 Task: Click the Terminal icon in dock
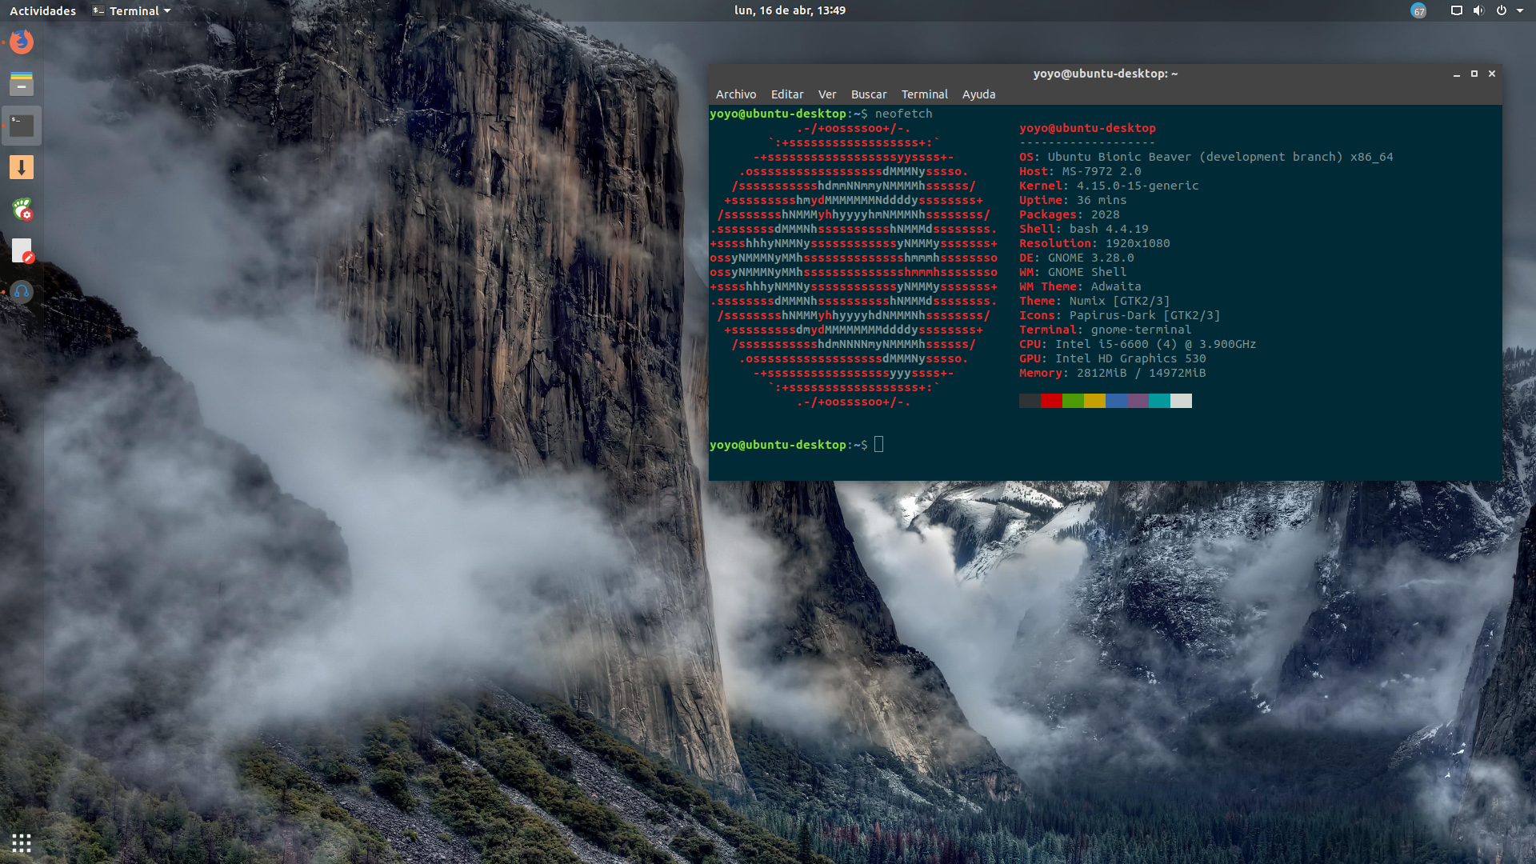pos(22,126)
